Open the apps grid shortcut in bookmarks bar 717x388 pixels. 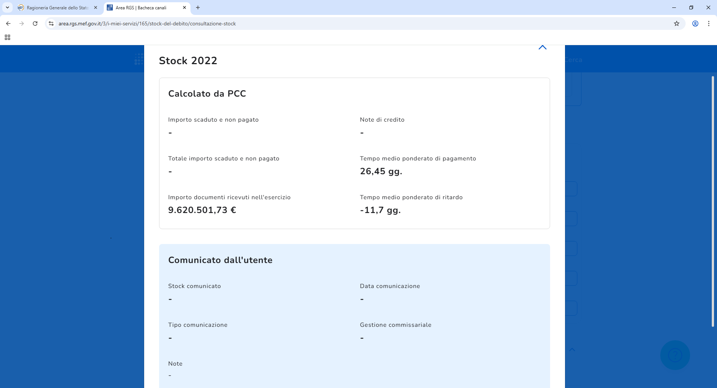coord(7,37)
